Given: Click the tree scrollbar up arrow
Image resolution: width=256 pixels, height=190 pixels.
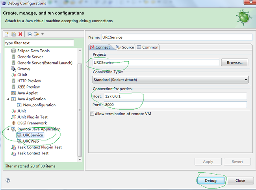Looking at the screenshot, I should 80,51.
